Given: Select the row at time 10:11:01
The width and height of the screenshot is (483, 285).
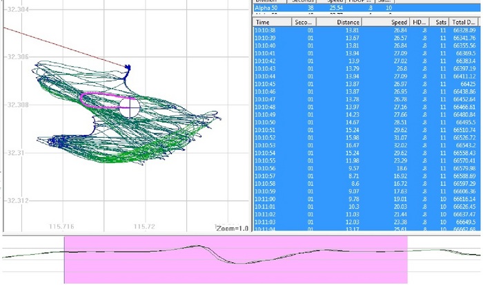Looking at the screenshot, I should (366, 207).
